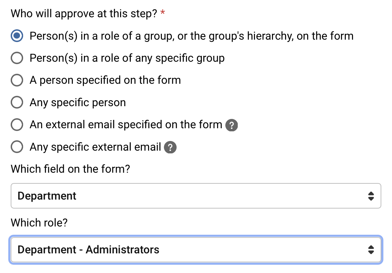Click the 'Which role?' label

[x=39, y=223]
